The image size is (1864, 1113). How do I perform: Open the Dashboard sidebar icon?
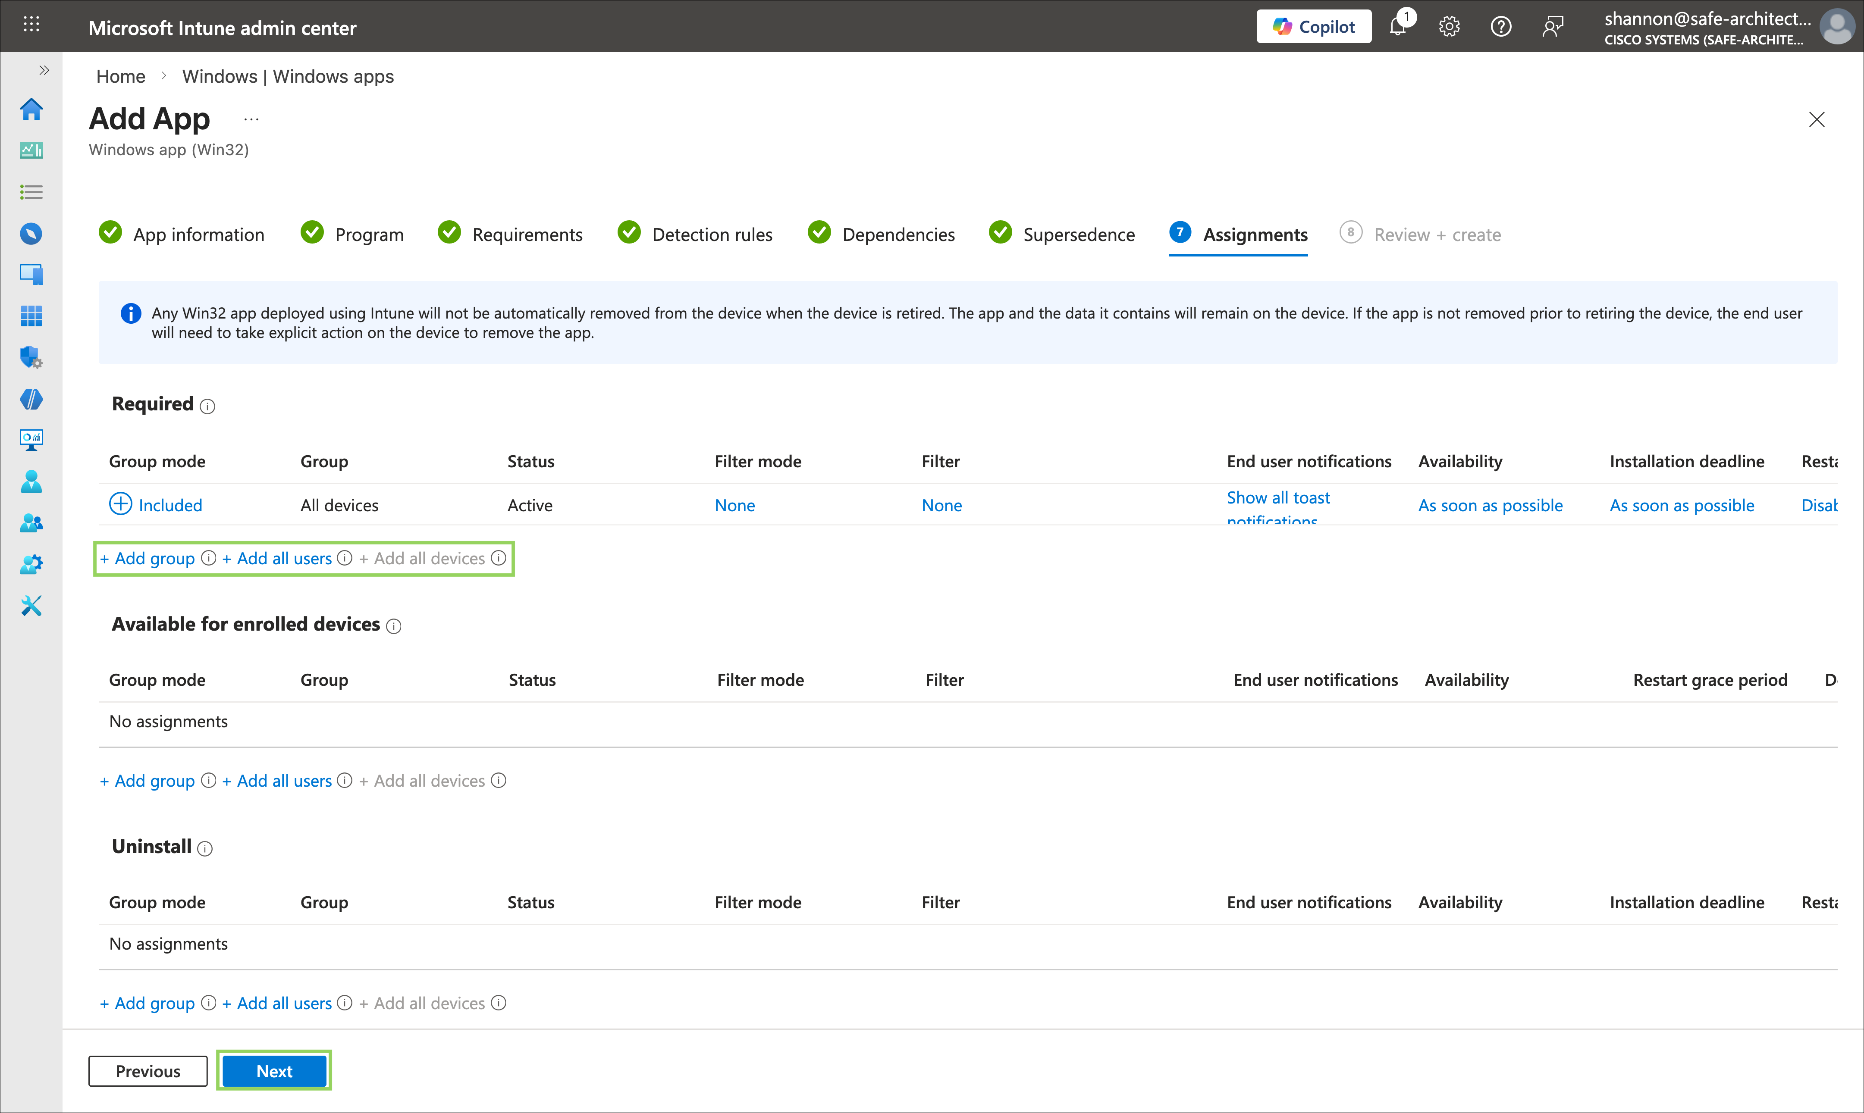coord(31,151)
